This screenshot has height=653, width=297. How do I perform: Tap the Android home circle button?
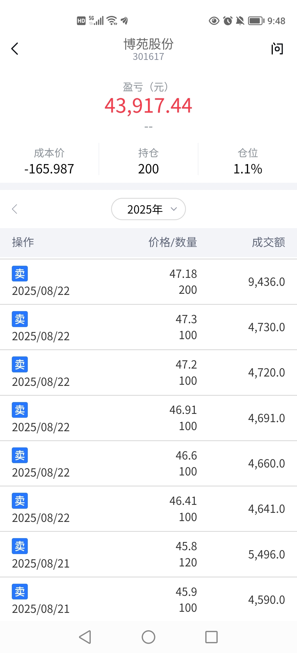tap(148, 637)
